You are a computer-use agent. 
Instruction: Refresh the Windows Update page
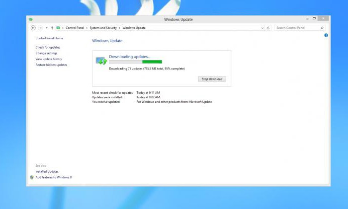point(268,28)
